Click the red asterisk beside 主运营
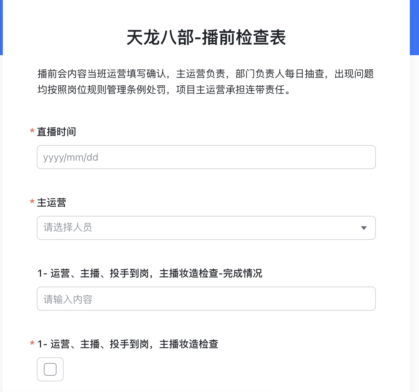Screen dimensions: 419x392 click(32, 203)
